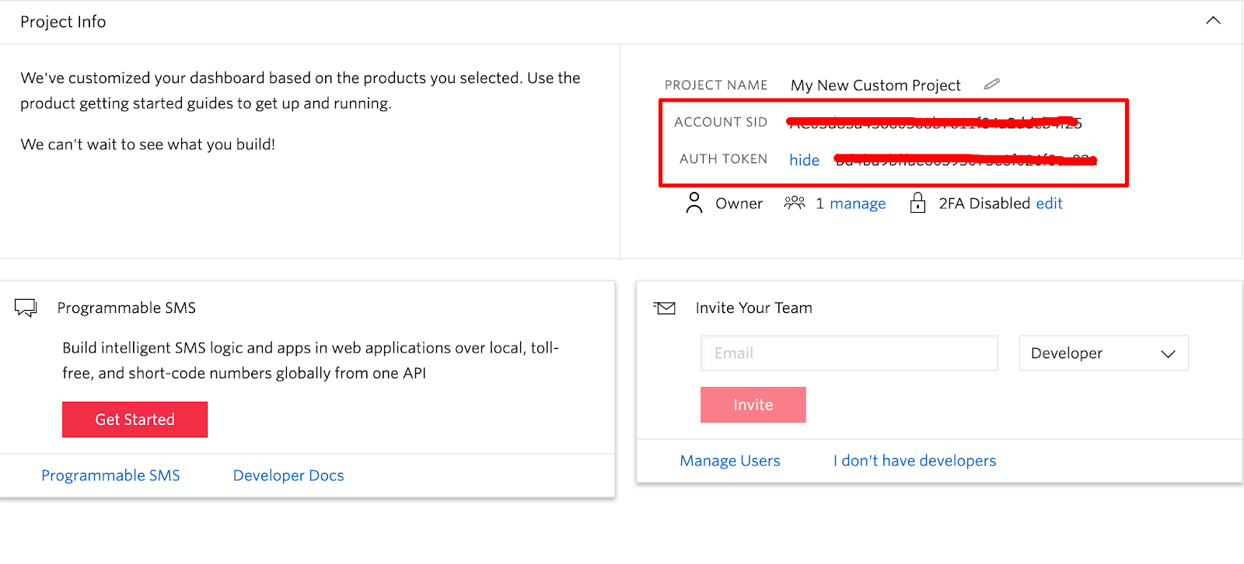Open the Developer role dropdown
1244x564 pixels.
point(1103,353)
